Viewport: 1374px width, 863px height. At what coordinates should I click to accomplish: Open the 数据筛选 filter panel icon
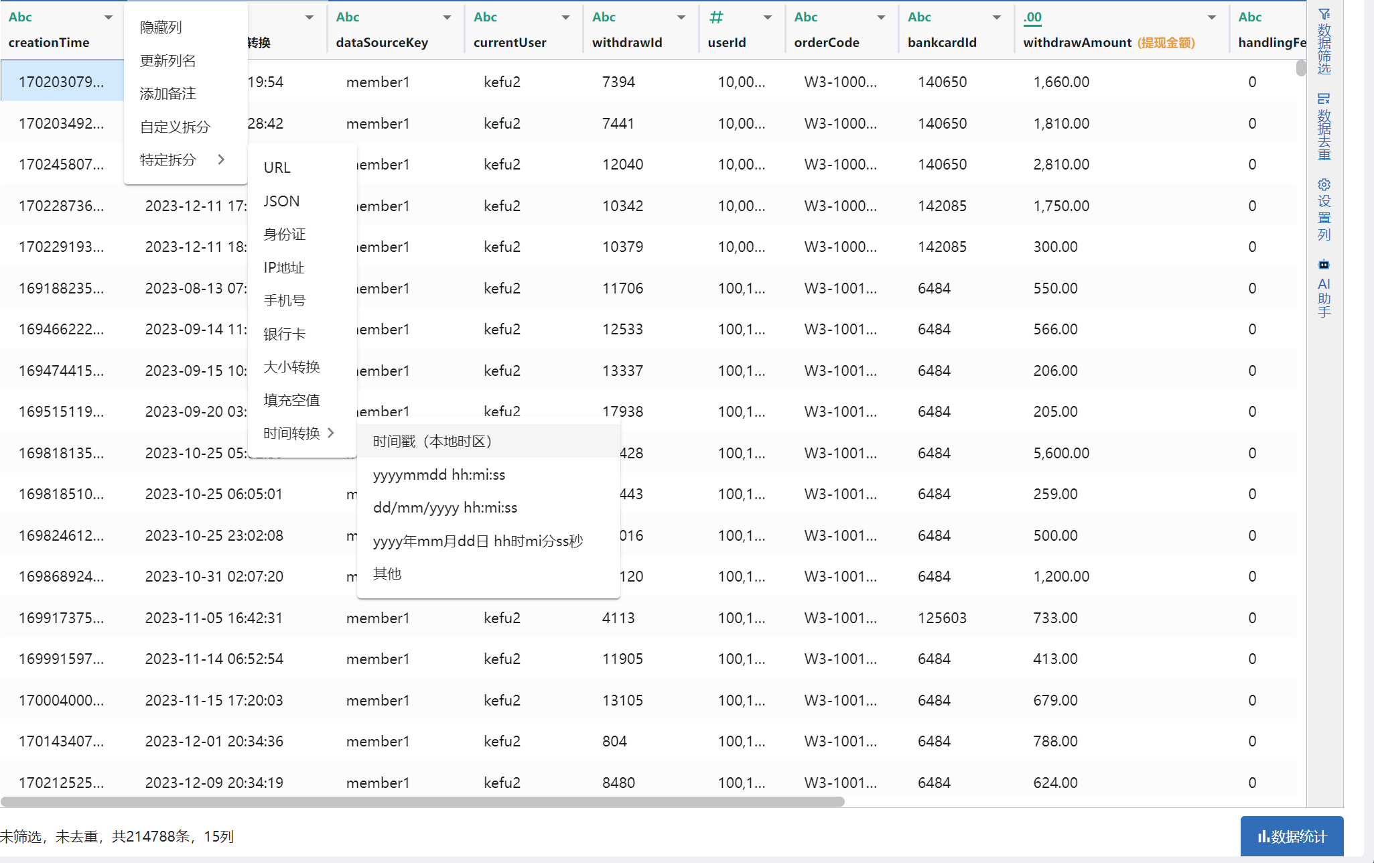pyautogui.click(x=1324, y=14)
